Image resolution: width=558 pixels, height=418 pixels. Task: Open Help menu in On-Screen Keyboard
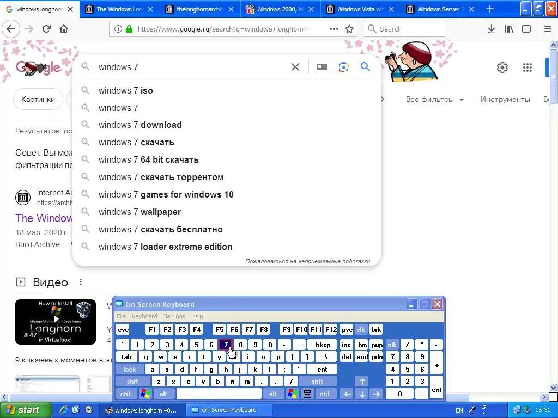tap(197, 316)
